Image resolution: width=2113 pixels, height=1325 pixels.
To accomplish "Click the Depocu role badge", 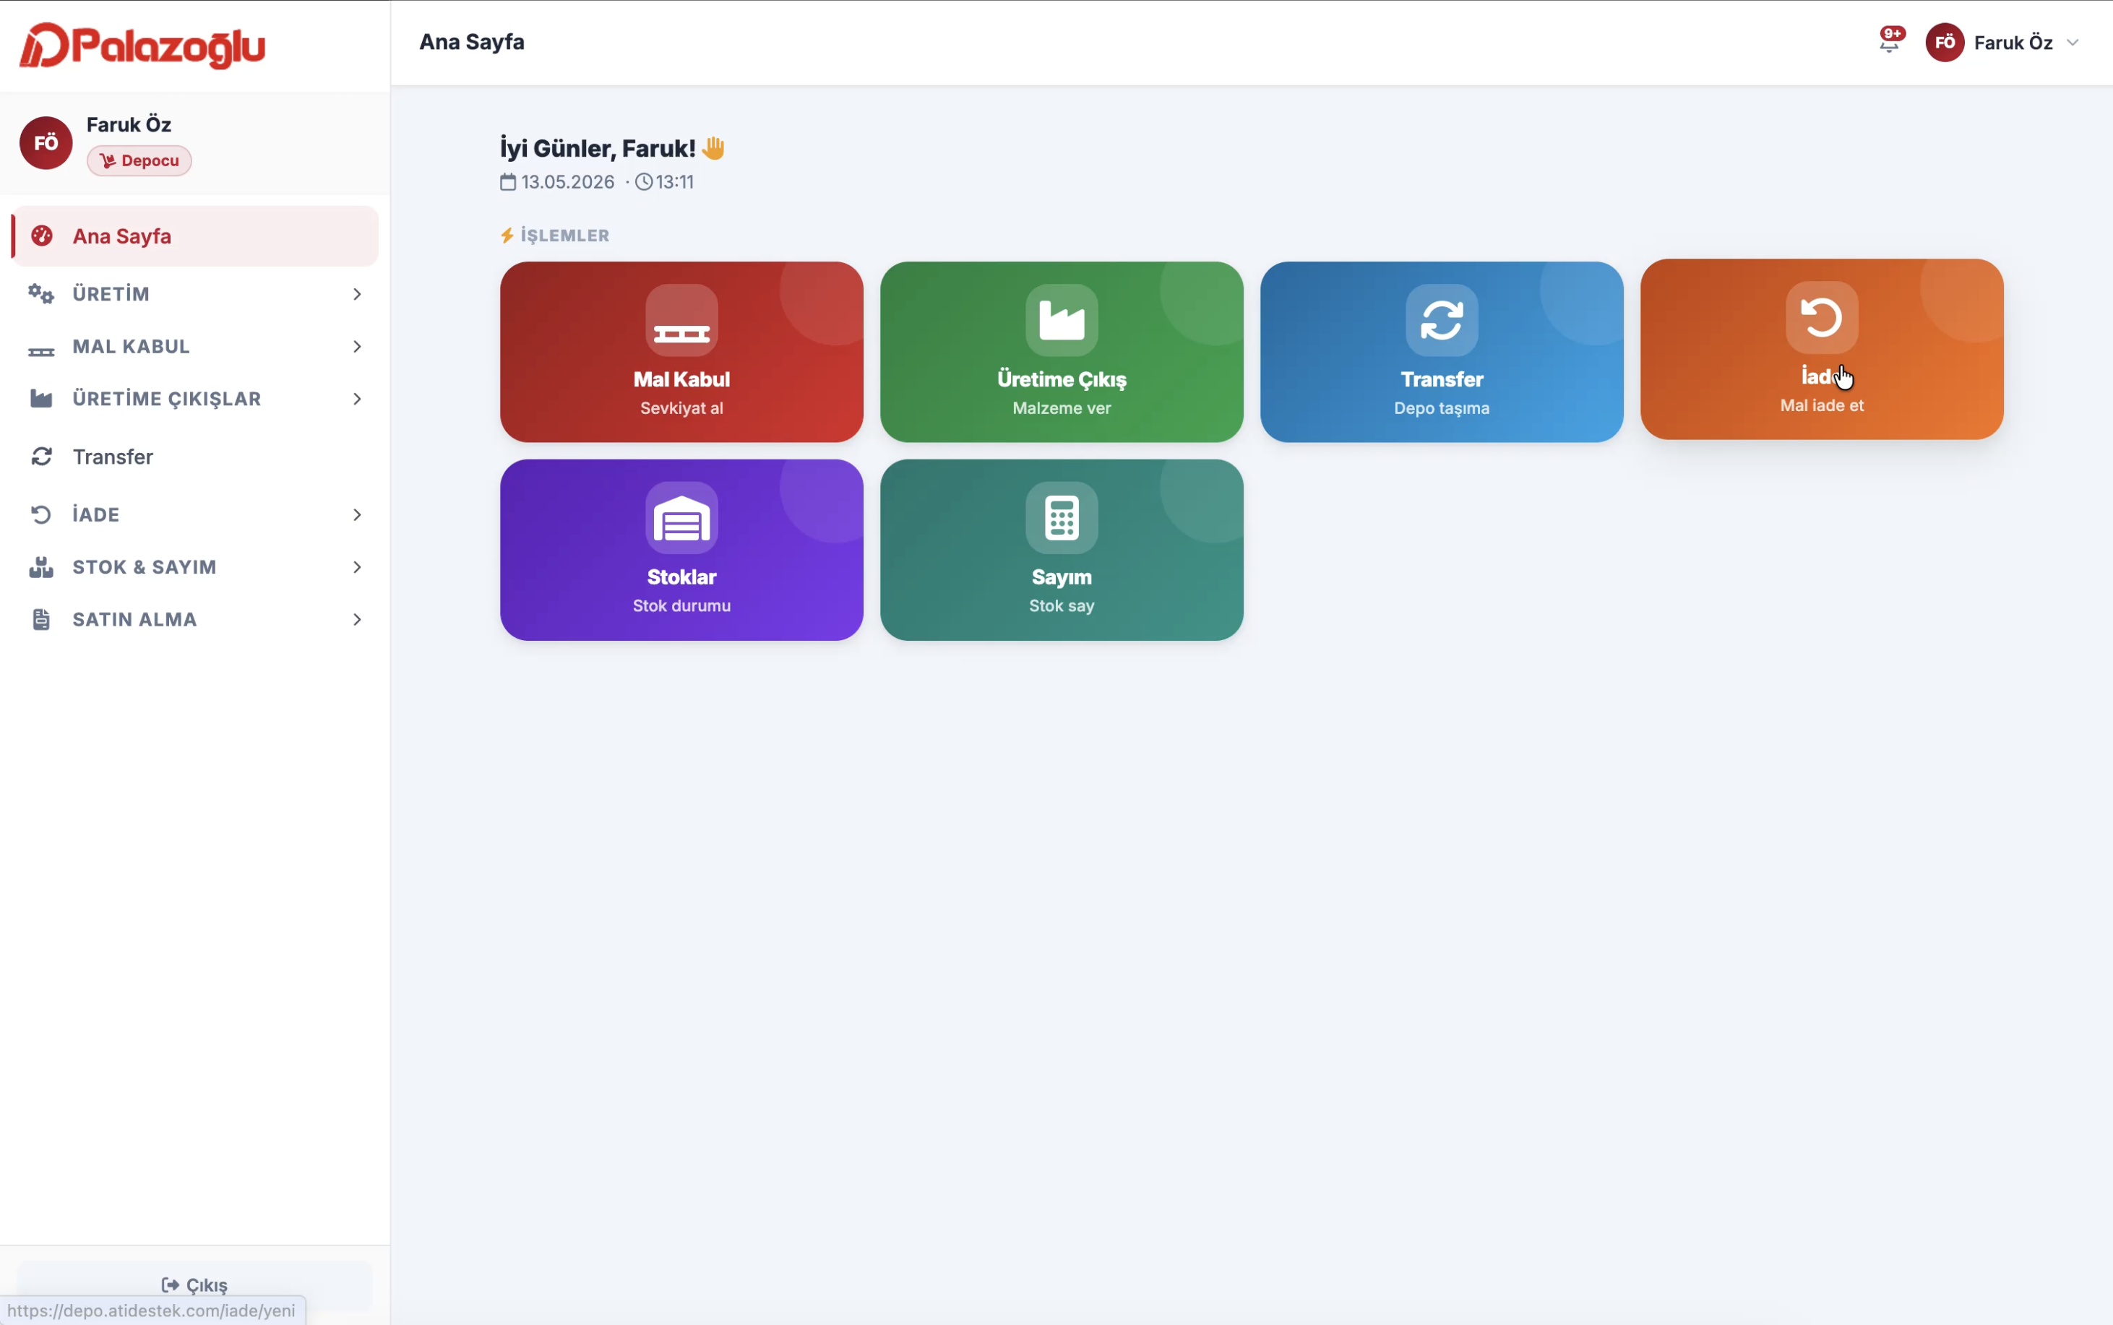I will [x=139, y=160].
